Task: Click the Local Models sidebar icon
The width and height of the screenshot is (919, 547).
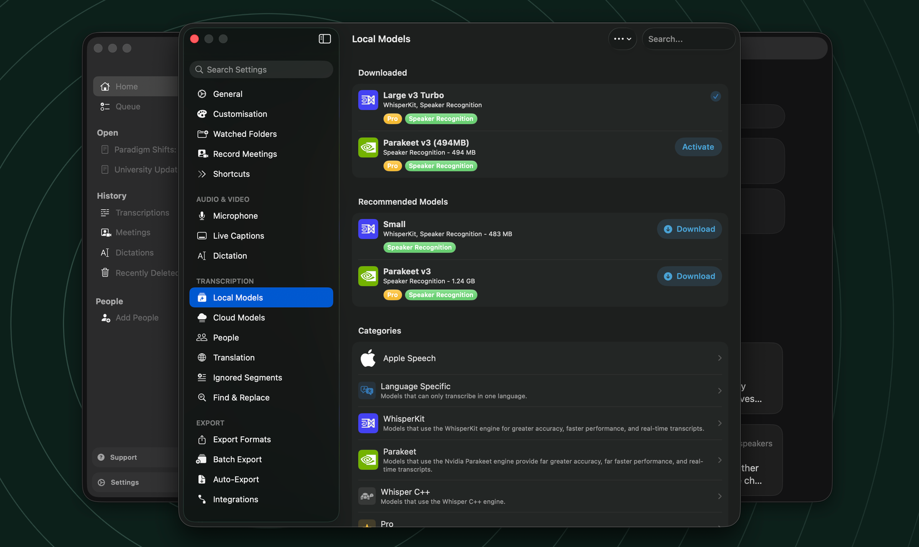Action: click(202, 298)
